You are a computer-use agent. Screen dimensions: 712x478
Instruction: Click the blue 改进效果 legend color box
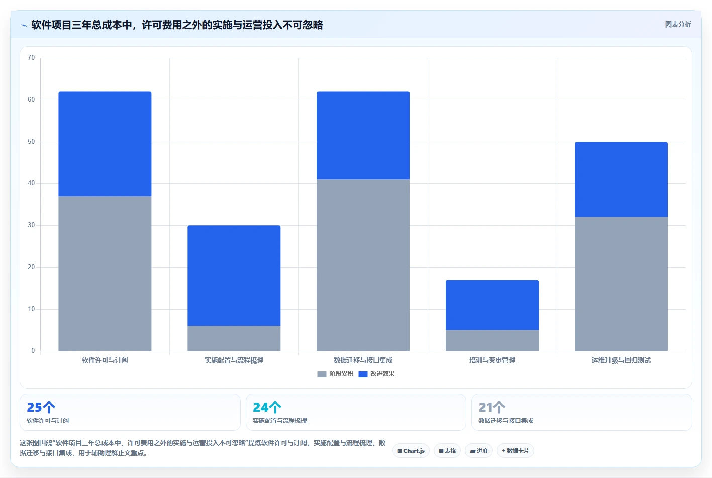pos(363,374)
